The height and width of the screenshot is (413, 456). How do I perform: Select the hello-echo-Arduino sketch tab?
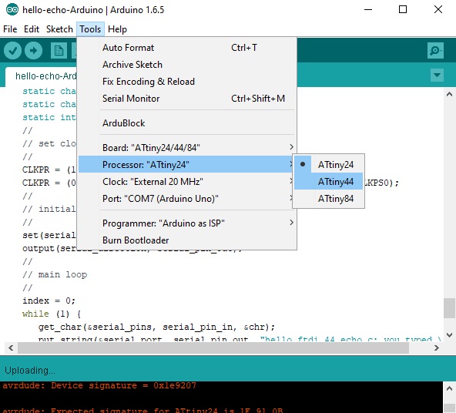(x=42, y=76)
